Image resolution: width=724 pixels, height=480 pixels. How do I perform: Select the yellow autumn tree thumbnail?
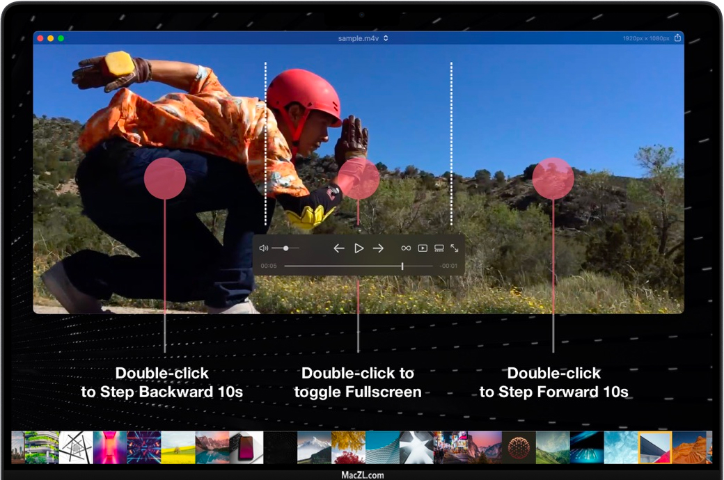349,447
